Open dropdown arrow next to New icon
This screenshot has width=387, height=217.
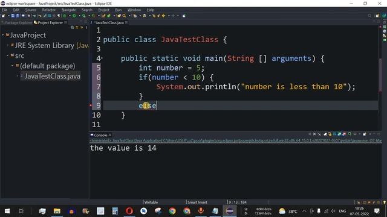click(8, 16)
